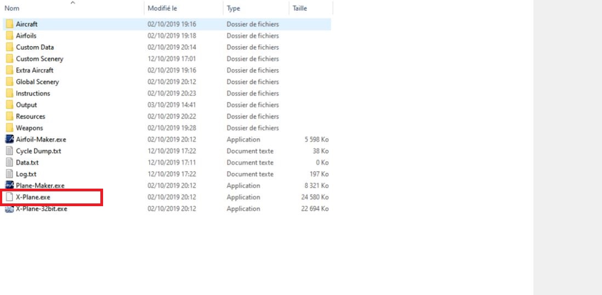Click the Global Scenery folder icon
This screenshot has width=602, height=295.
[10, 82]
